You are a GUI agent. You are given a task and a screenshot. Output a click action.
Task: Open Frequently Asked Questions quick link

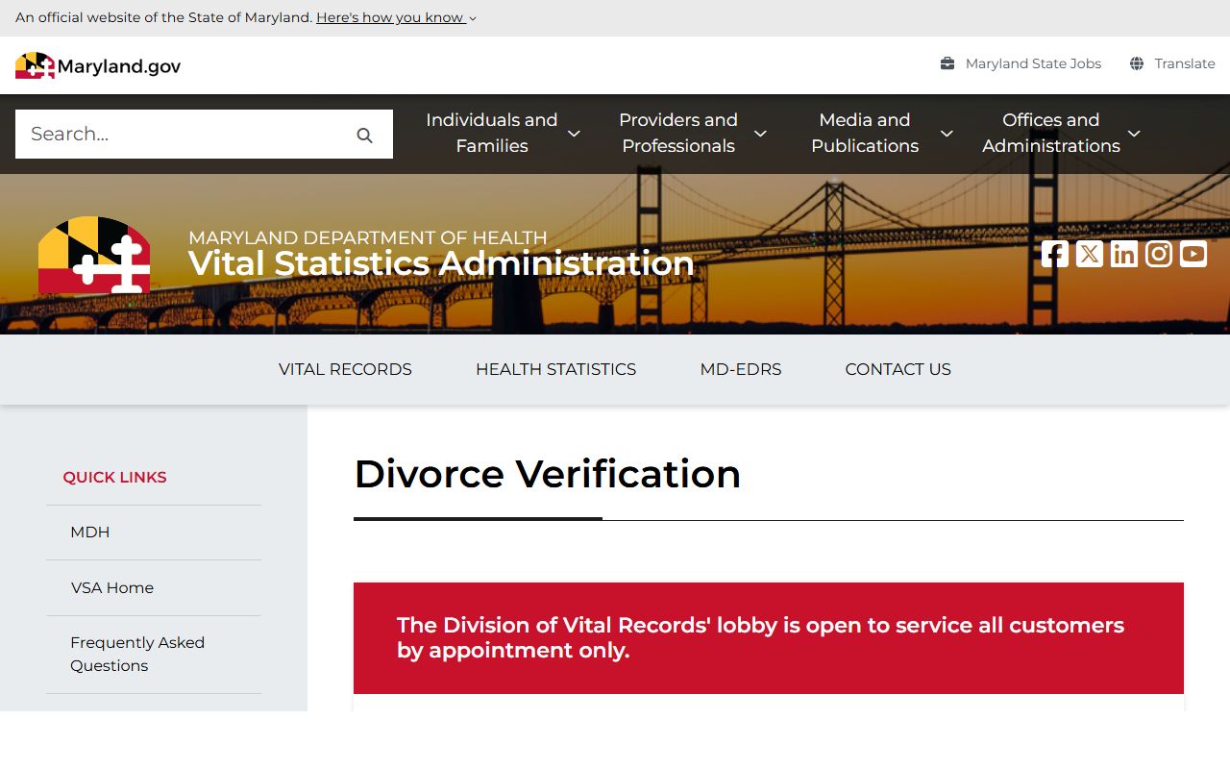click(x=137, y=654)
